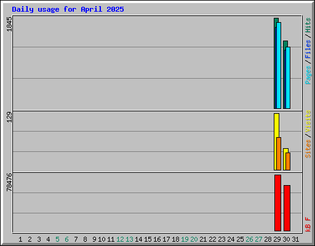Click day label 24 on the x-axis
The image size is (315, 246).
[x=231, y=239]
